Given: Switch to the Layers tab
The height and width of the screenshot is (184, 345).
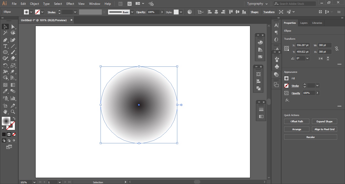Looking at the screenshot, I should [x=304, y=23].
